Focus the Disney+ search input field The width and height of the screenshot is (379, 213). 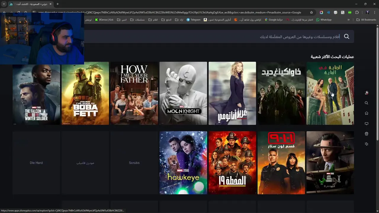[x=219, y=37]
